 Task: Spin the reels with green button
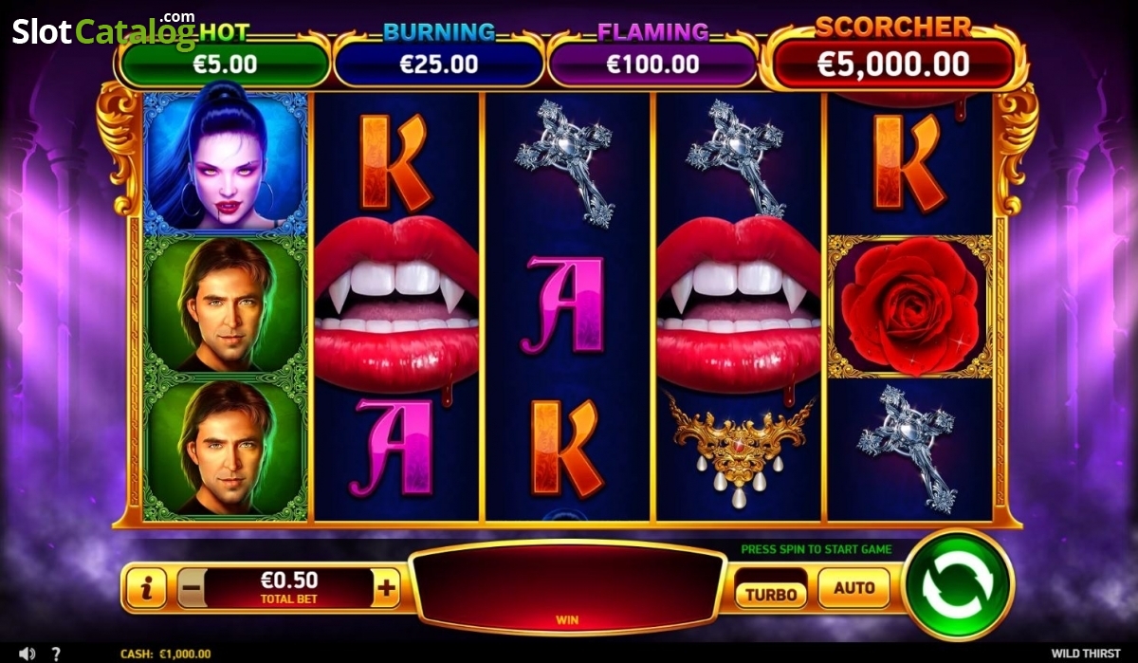[x=958, y=587]
